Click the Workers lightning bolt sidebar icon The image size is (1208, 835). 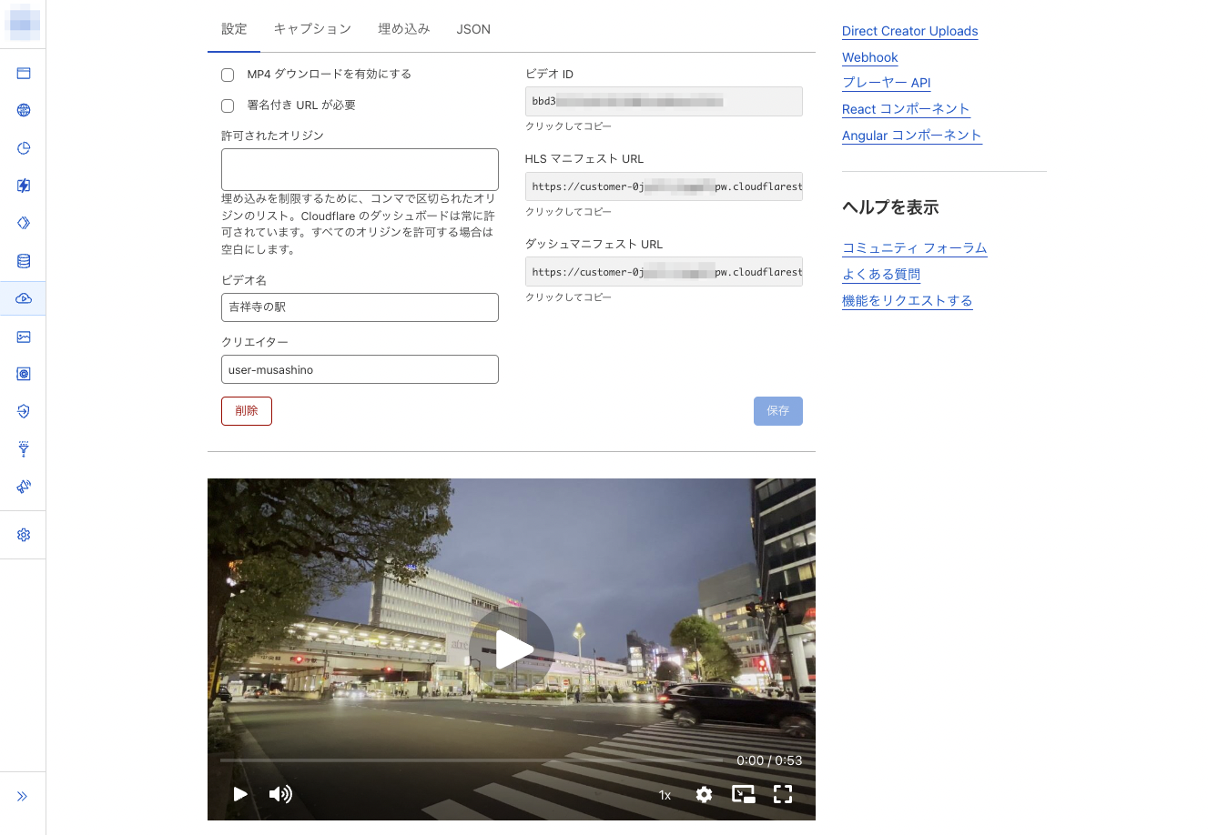pos(23,186)
